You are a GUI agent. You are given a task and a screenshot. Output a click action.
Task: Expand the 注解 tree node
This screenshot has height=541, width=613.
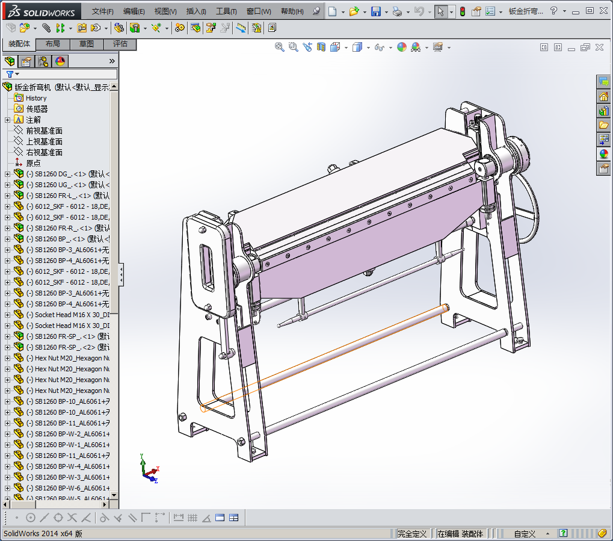point(7,120)
